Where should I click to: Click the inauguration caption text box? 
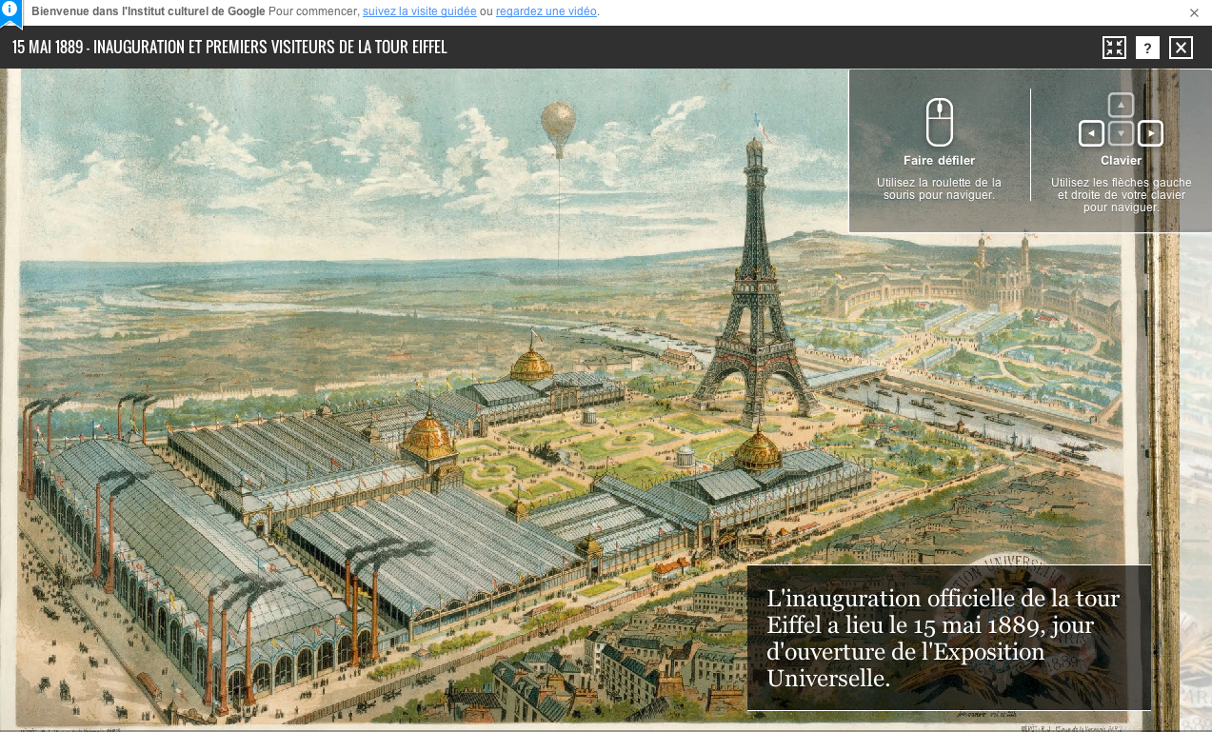(x=948, y=638)
